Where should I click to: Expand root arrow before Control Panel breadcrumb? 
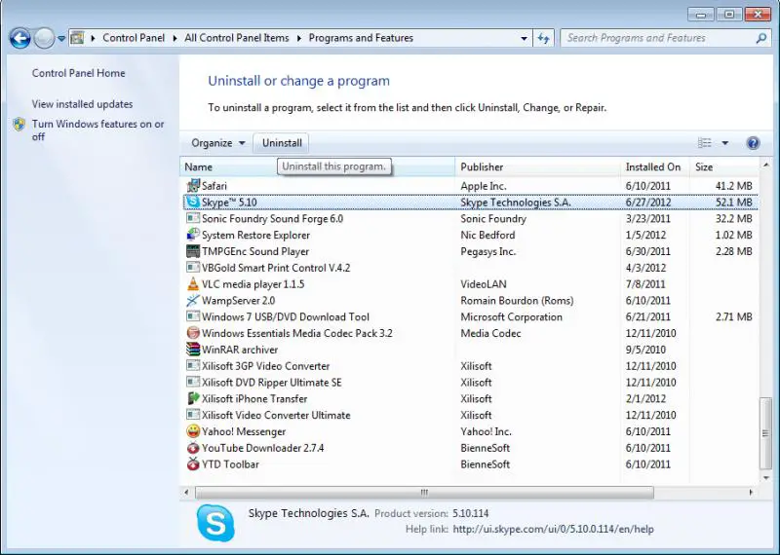[x=93, y=38]
